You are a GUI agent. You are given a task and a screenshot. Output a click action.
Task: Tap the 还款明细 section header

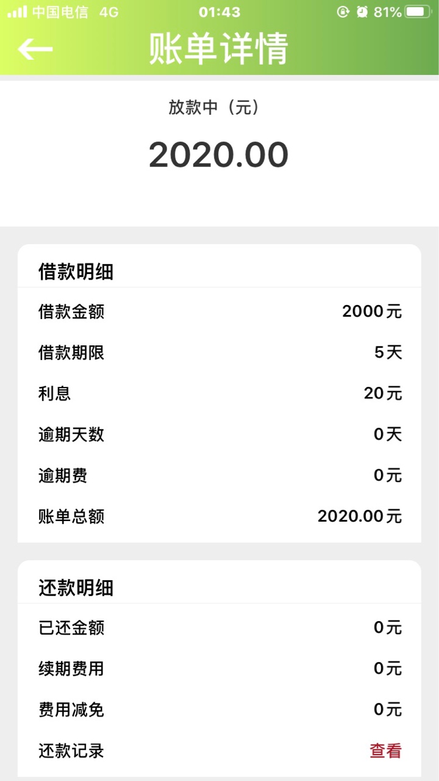point(76,588)
